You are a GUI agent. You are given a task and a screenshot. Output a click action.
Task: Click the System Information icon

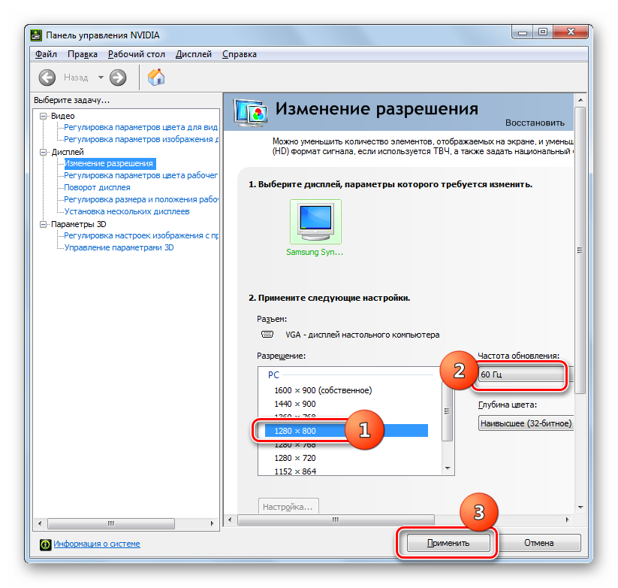coord(45,544)
